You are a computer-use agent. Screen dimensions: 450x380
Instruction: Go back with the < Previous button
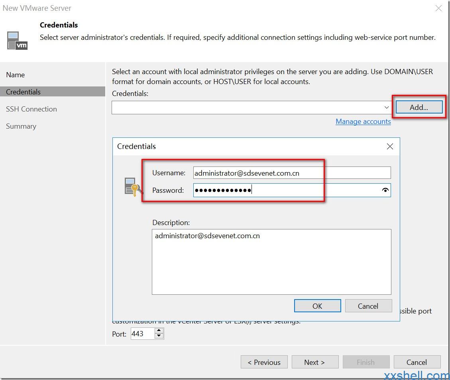coord(264,362)
